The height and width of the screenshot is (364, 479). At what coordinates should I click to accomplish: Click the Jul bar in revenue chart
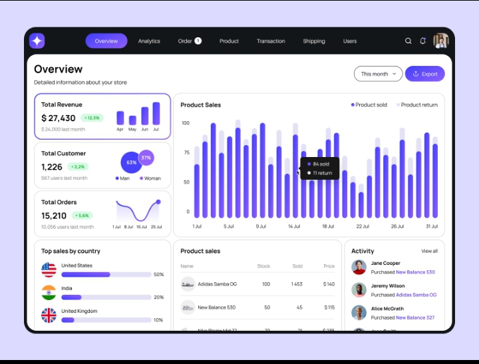pos(156,113)
